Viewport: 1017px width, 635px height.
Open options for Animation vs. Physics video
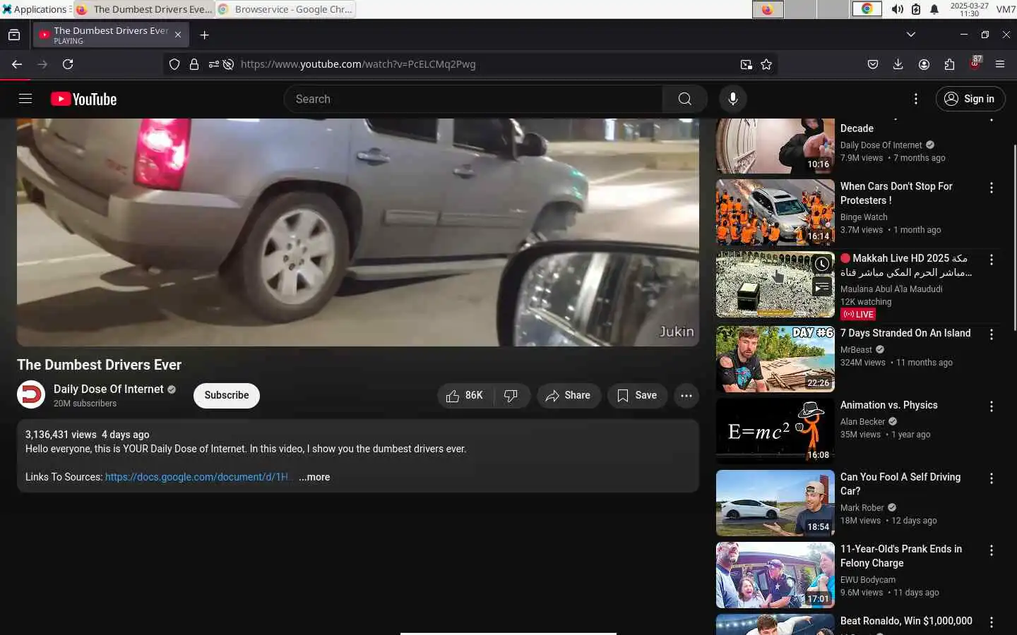click(992, 406)
